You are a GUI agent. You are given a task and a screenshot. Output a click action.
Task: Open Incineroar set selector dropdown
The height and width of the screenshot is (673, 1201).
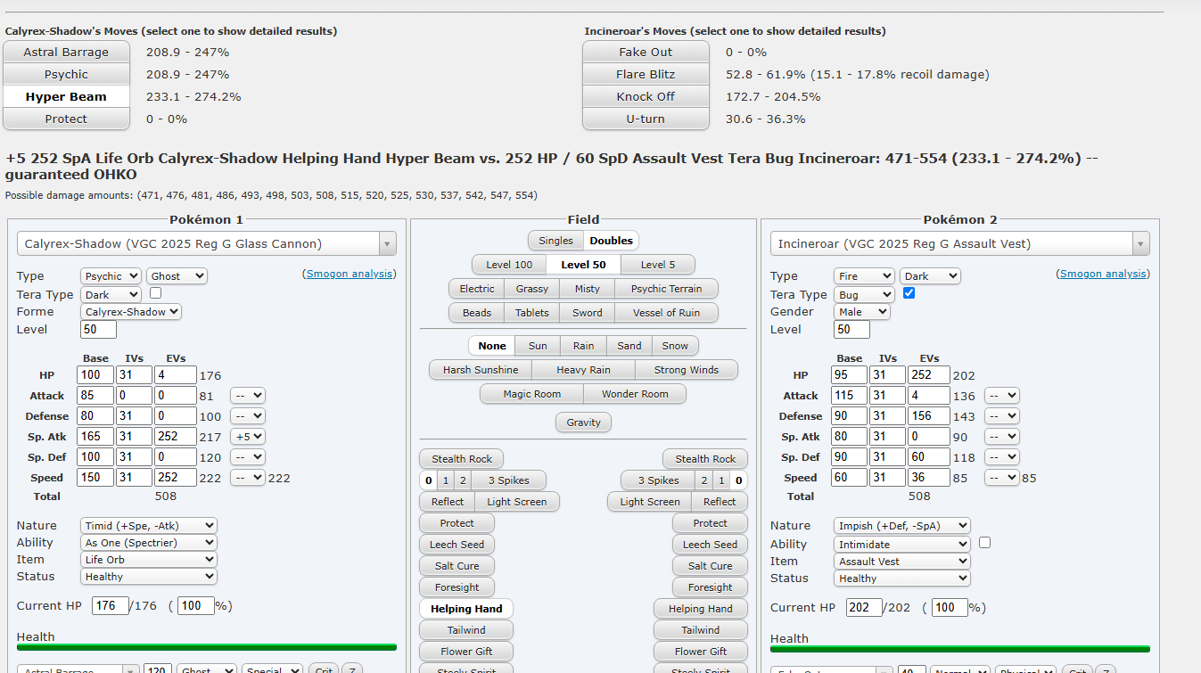click(960, 243)
